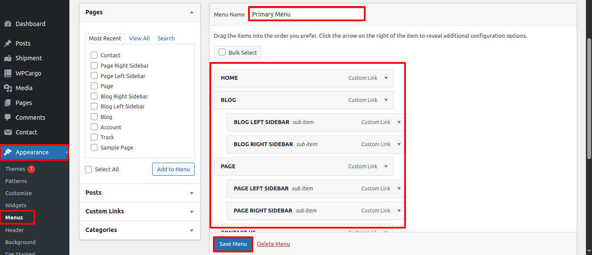Click the Delete Menu link

click(x=273, y=244)
